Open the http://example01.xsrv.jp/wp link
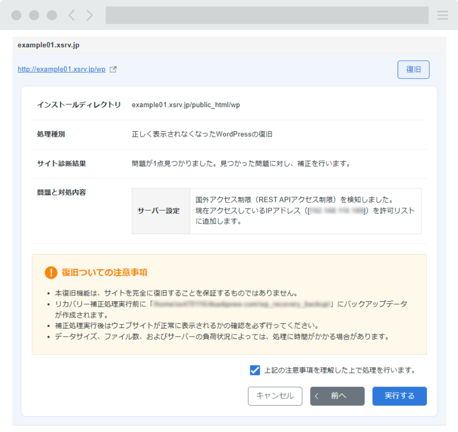This screenshot has width=458, height=432. tap(62, 69)
